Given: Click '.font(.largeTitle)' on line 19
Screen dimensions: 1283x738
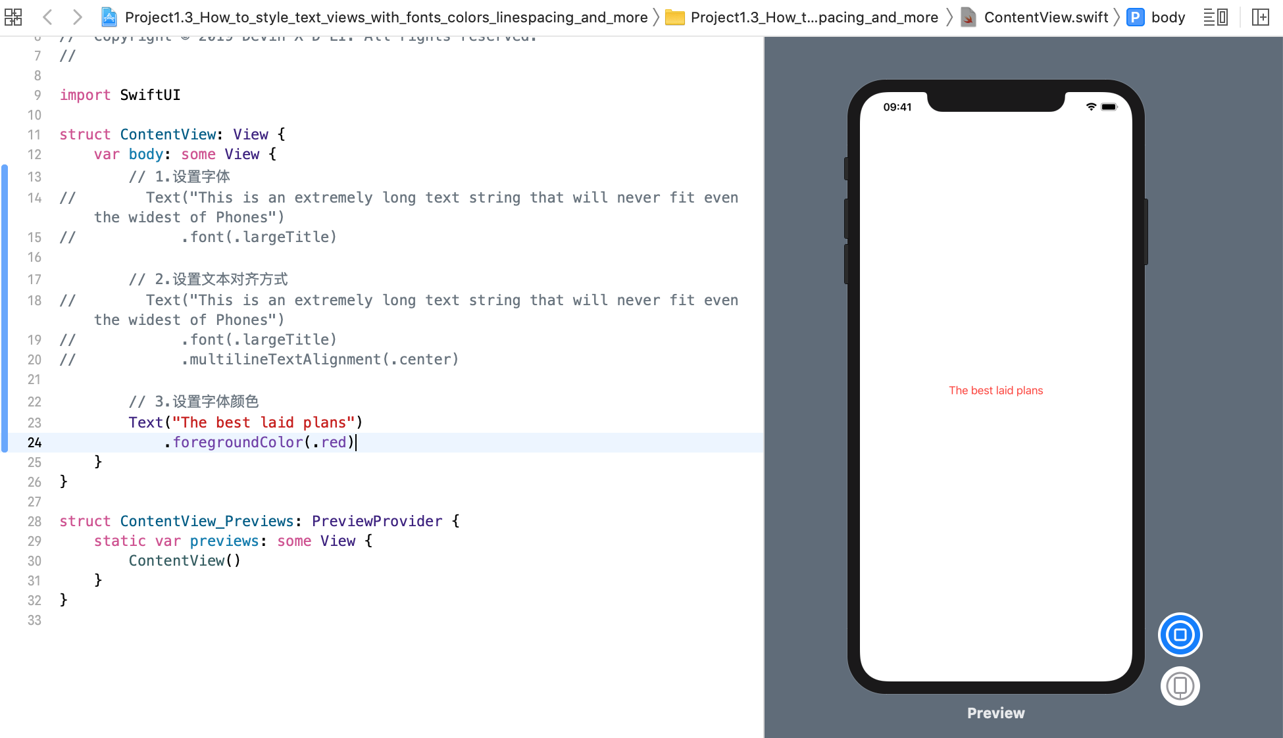Looking at the screenshot, I should 259,339.
